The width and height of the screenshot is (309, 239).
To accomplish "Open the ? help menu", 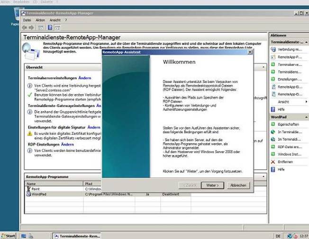I will click(x=66, y=20).
